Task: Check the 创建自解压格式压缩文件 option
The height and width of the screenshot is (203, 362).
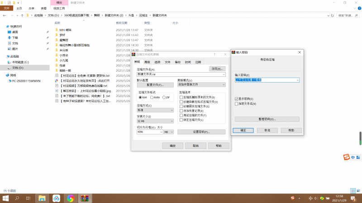Action: (181, 101)
